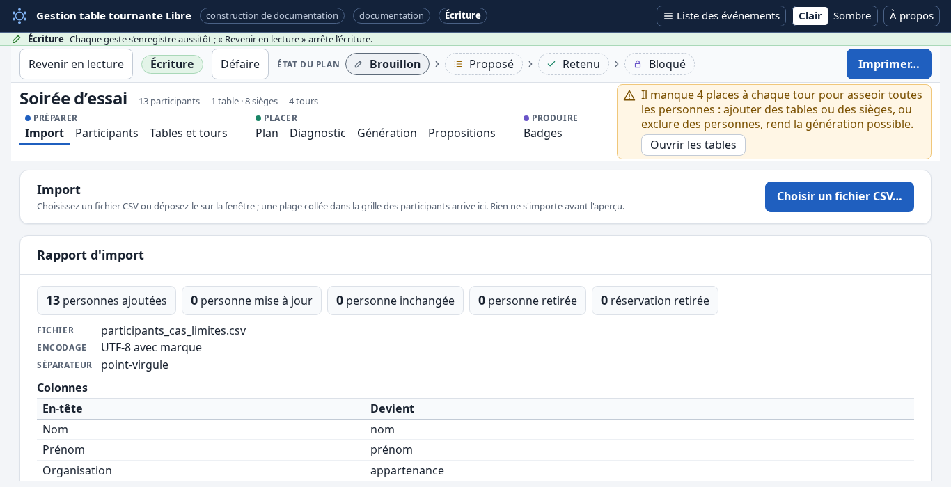Screen dimensions: 951x487
Task: Open the Imprimer… menu button
Action: [889, 64]
